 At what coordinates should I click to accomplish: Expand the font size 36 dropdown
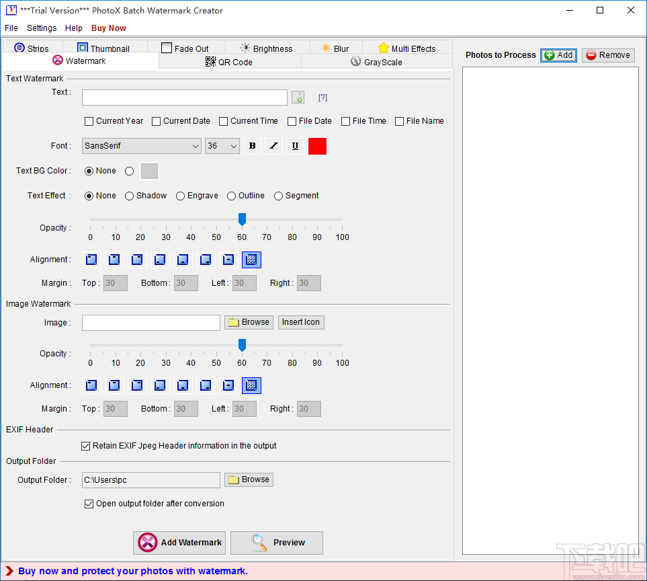[x=222, y=146]
